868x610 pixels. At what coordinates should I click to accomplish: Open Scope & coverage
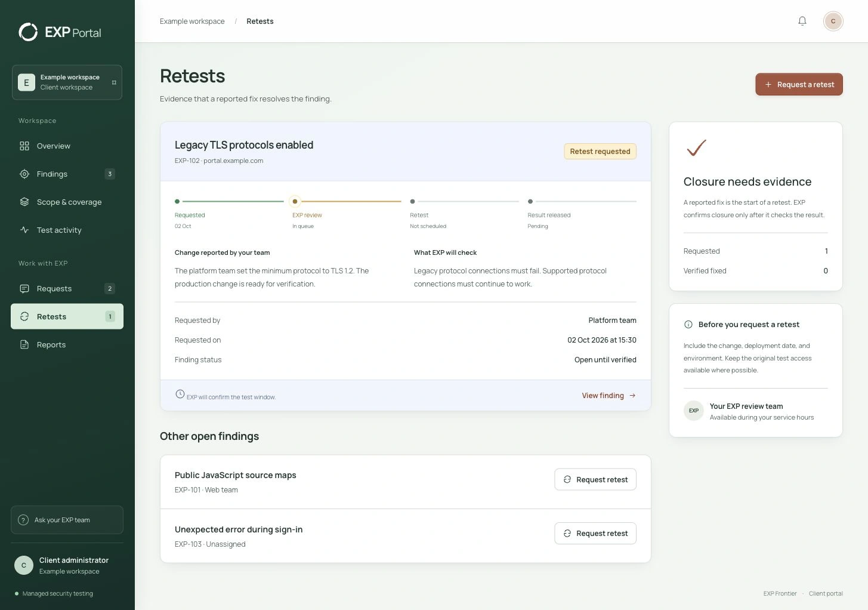67,202
